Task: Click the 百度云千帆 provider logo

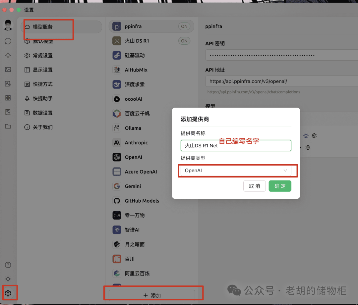Action: (117, 114)
